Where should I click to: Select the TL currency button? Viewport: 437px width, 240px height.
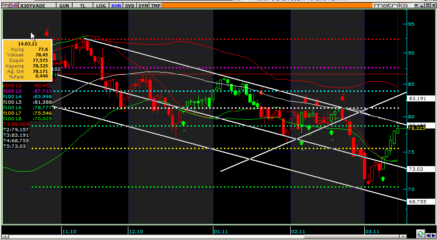83,6
